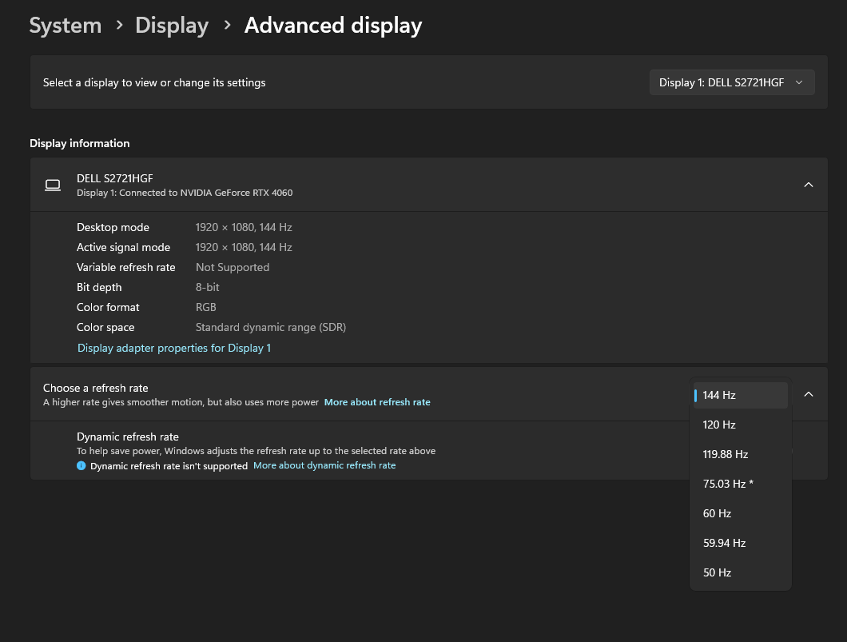Open the Display 1: DELL S2721HGF selector
This screenshot has height=642, width=847.
tap(731, 82)
